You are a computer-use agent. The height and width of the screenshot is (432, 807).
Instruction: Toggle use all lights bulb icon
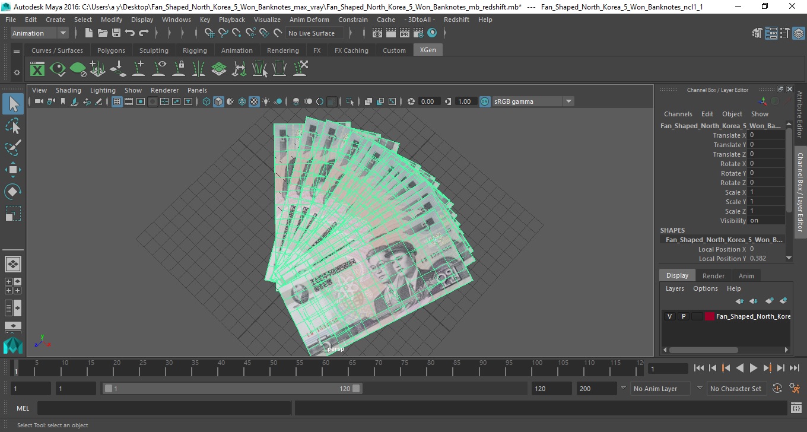[x=266, y=101]
